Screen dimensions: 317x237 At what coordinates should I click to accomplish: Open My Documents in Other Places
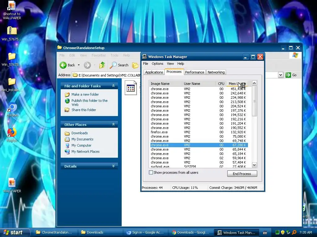point(82,139)
